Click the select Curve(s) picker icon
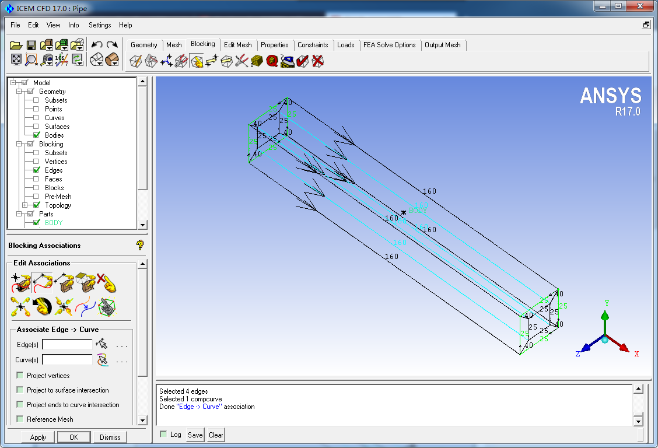658x448 pixels. tap(102, 359)
